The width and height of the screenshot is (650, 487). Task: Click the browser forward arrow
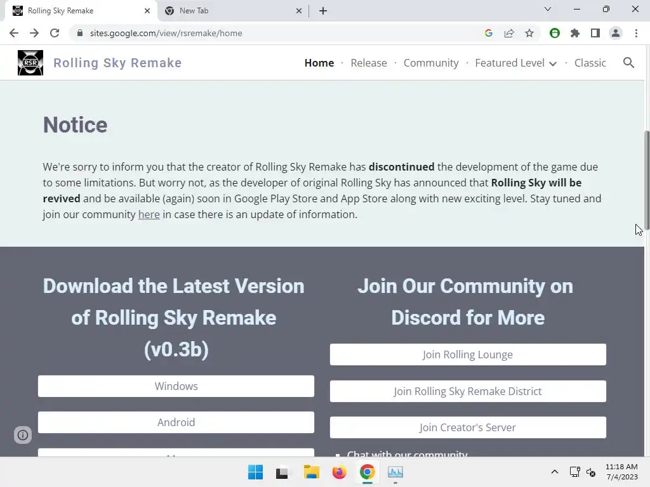pyautogui.click(x=34, y=33)
